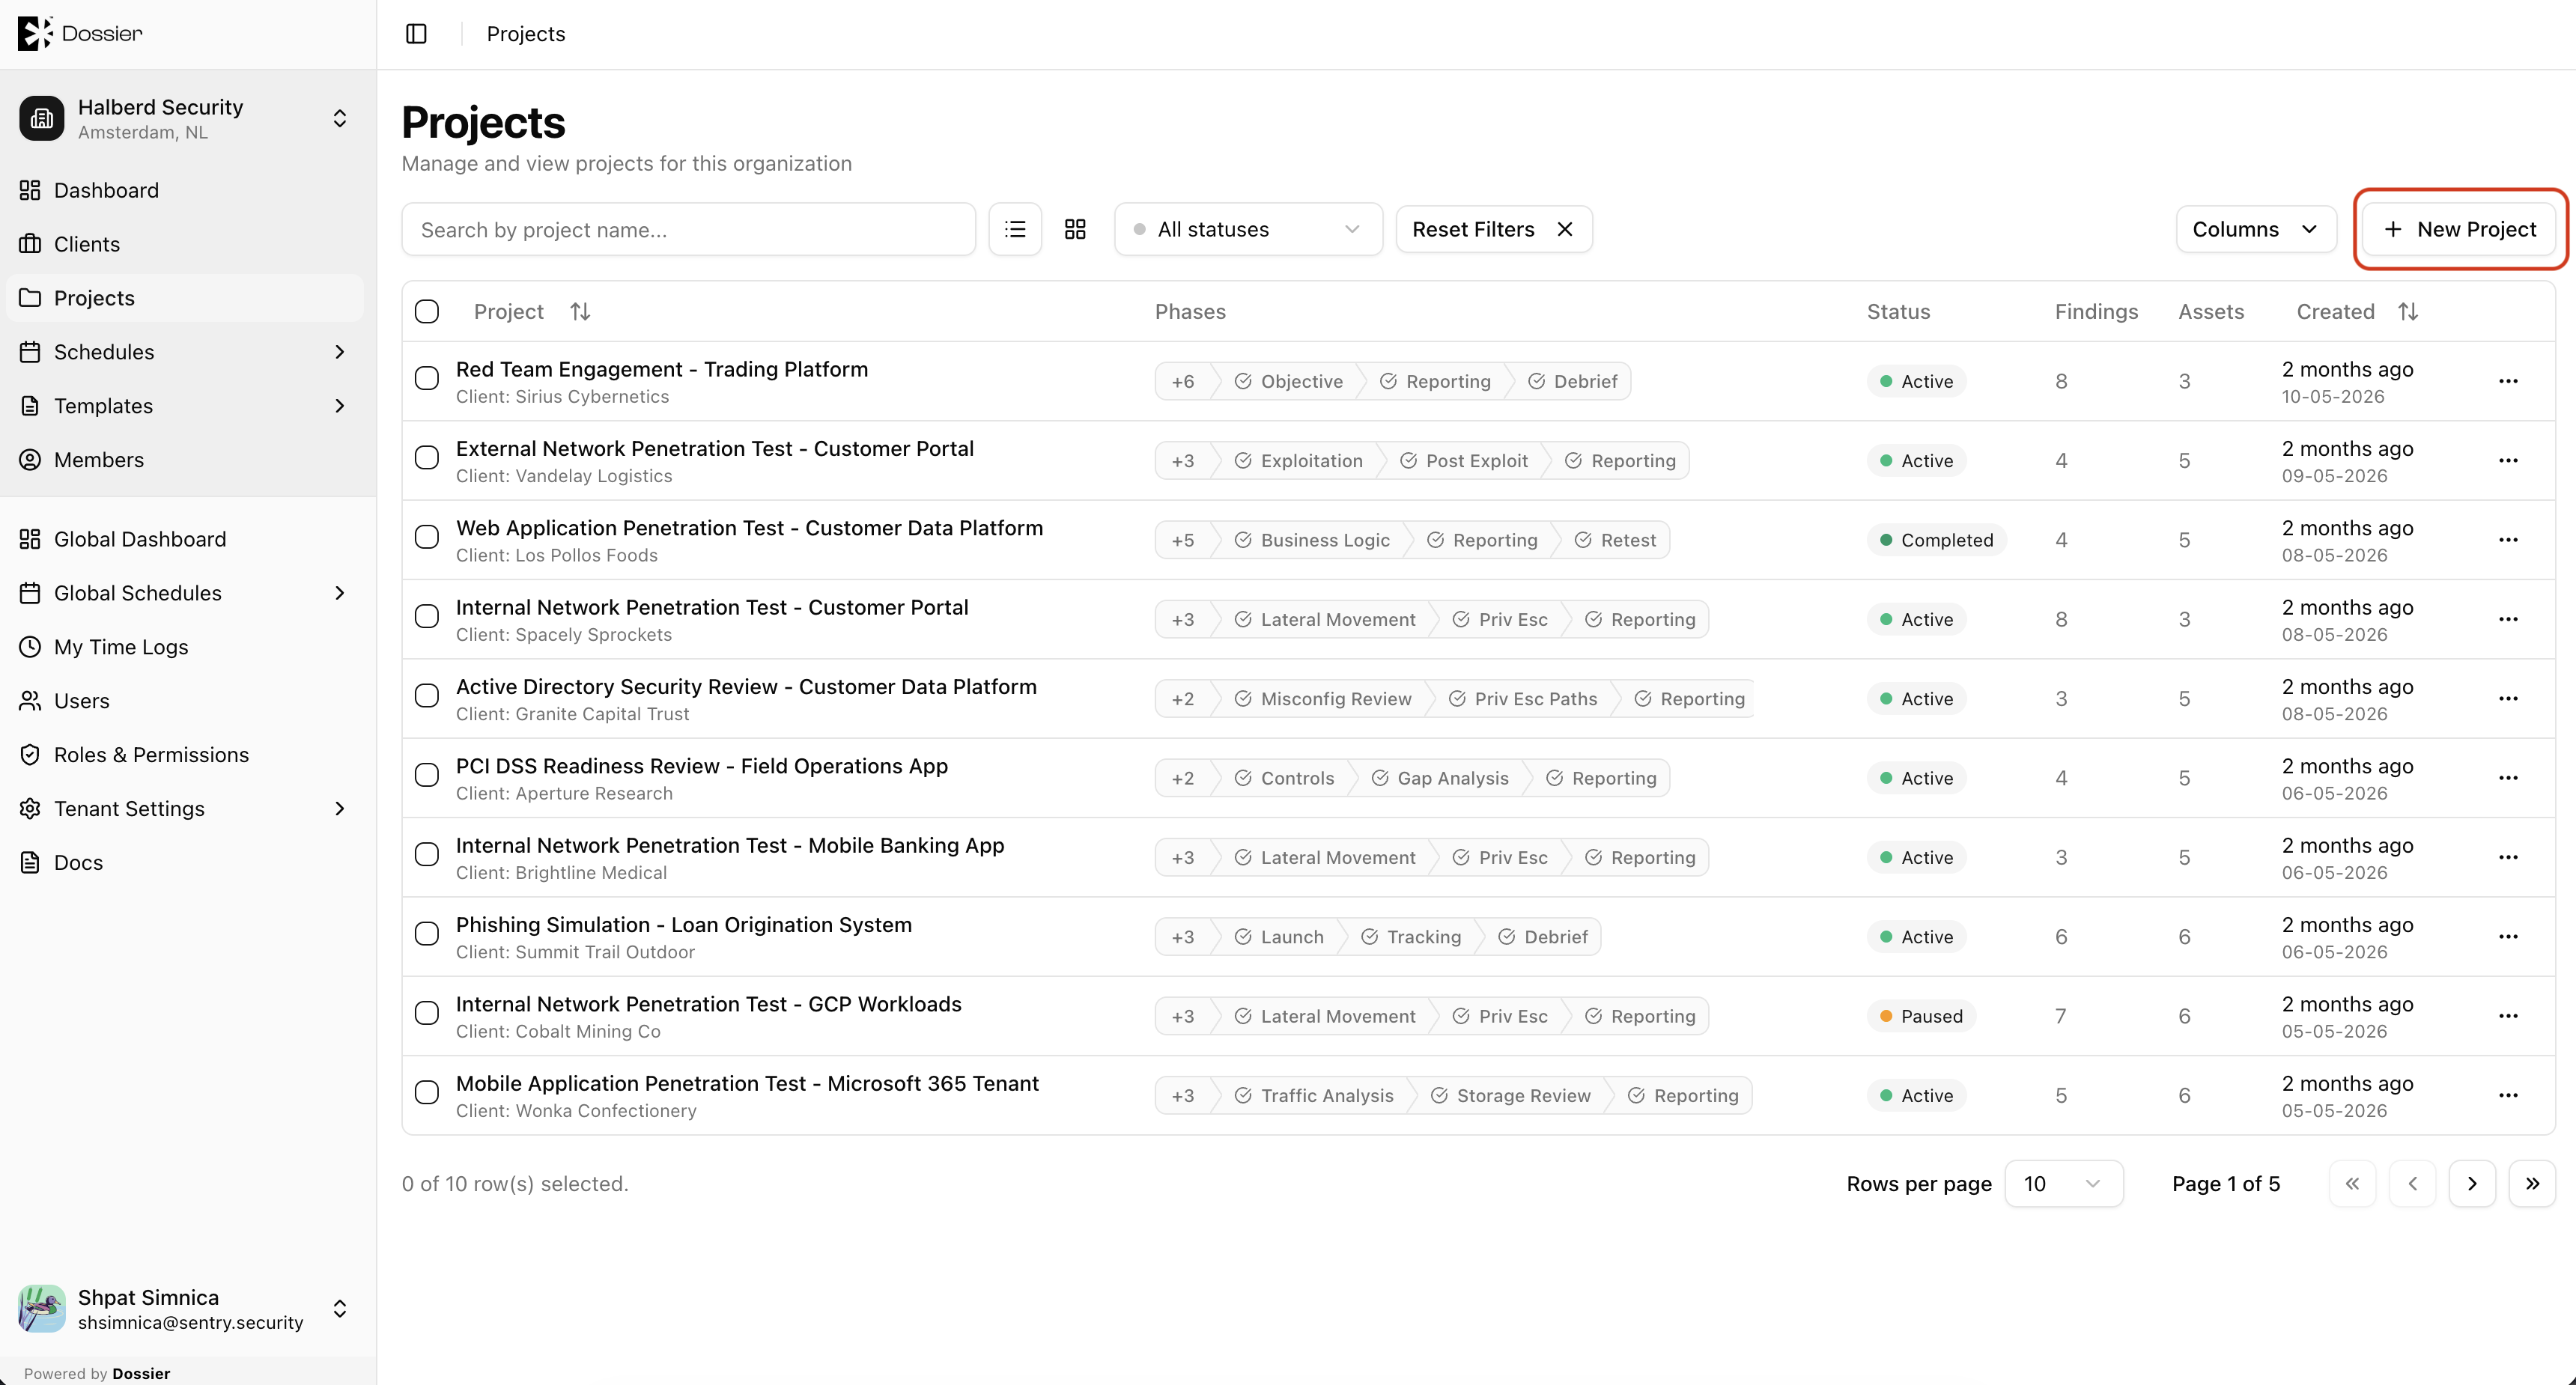This screenshot has width=2576, height=1385.
Task: Check the Phishing Simulation row
Action: (427, 934)
